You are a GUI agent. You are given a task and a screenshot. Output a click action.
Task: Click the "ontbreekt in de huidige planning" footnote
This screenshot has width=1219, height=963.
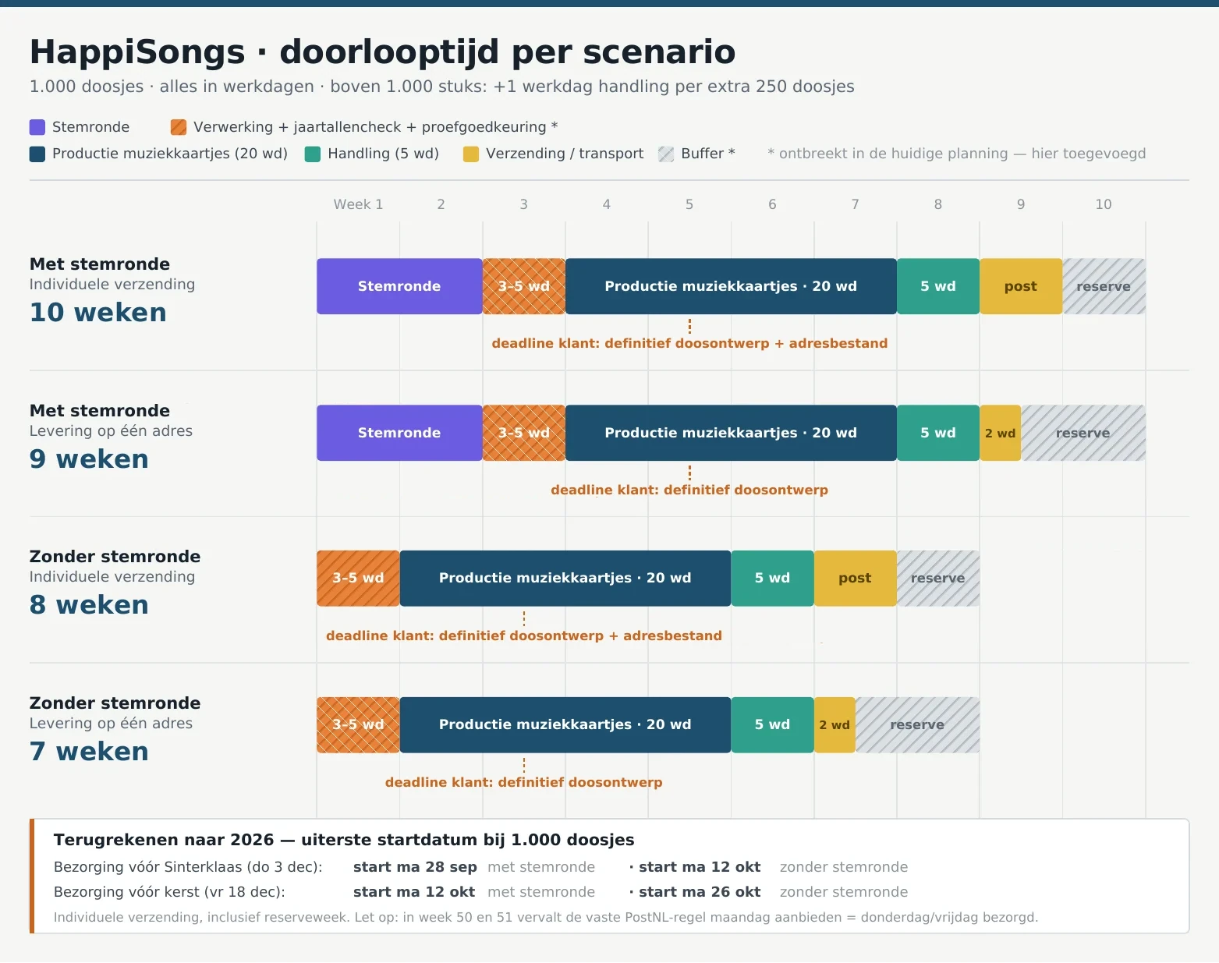tap(957, 154)
